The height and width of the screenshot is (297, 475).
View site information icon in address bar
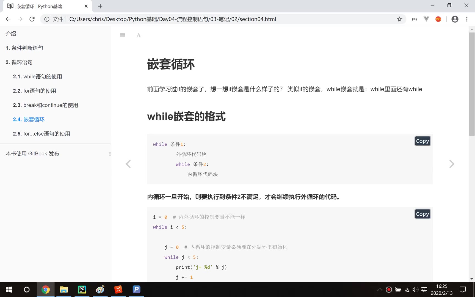[x=47, y=19]
